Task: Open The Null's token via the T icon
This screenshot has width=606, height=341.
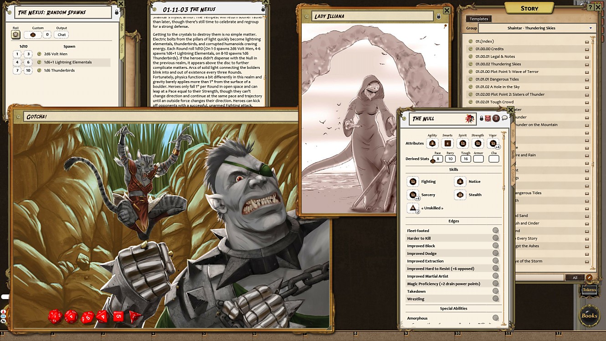Action: 496,119
